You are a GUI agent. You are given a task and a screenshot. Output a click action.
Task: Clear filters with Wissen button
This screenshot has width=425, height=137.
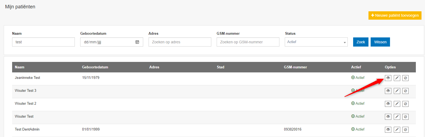[380, 42]
